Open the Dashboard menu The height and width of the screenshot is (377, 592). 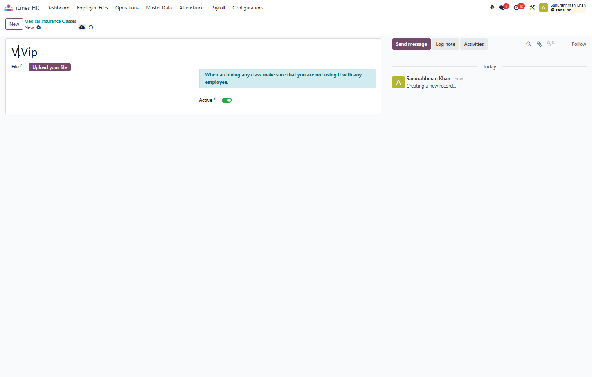click(x=58, y=8)
